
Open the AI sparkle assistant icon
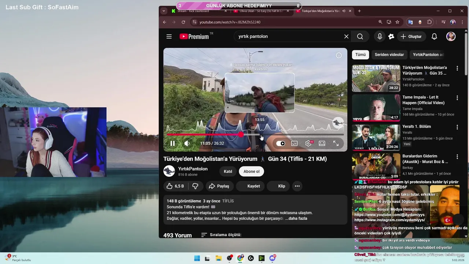click(x=391, y=36)
